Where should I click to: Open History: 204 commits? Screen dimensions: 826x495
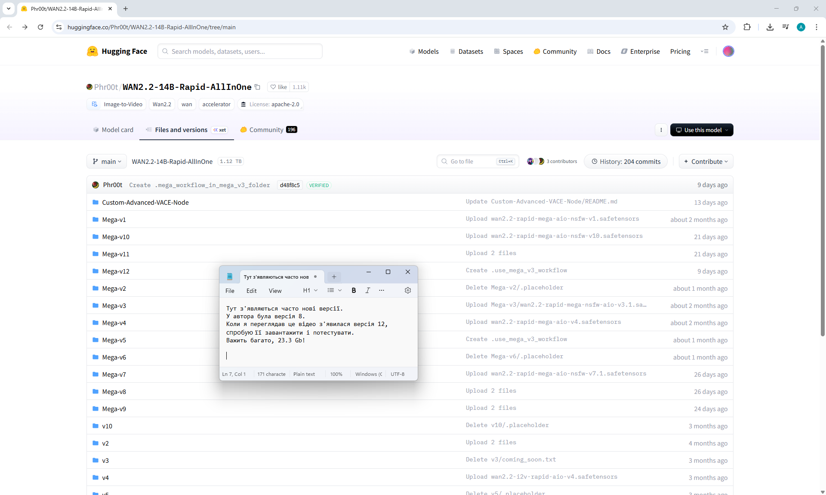click(x=626, y=161)
